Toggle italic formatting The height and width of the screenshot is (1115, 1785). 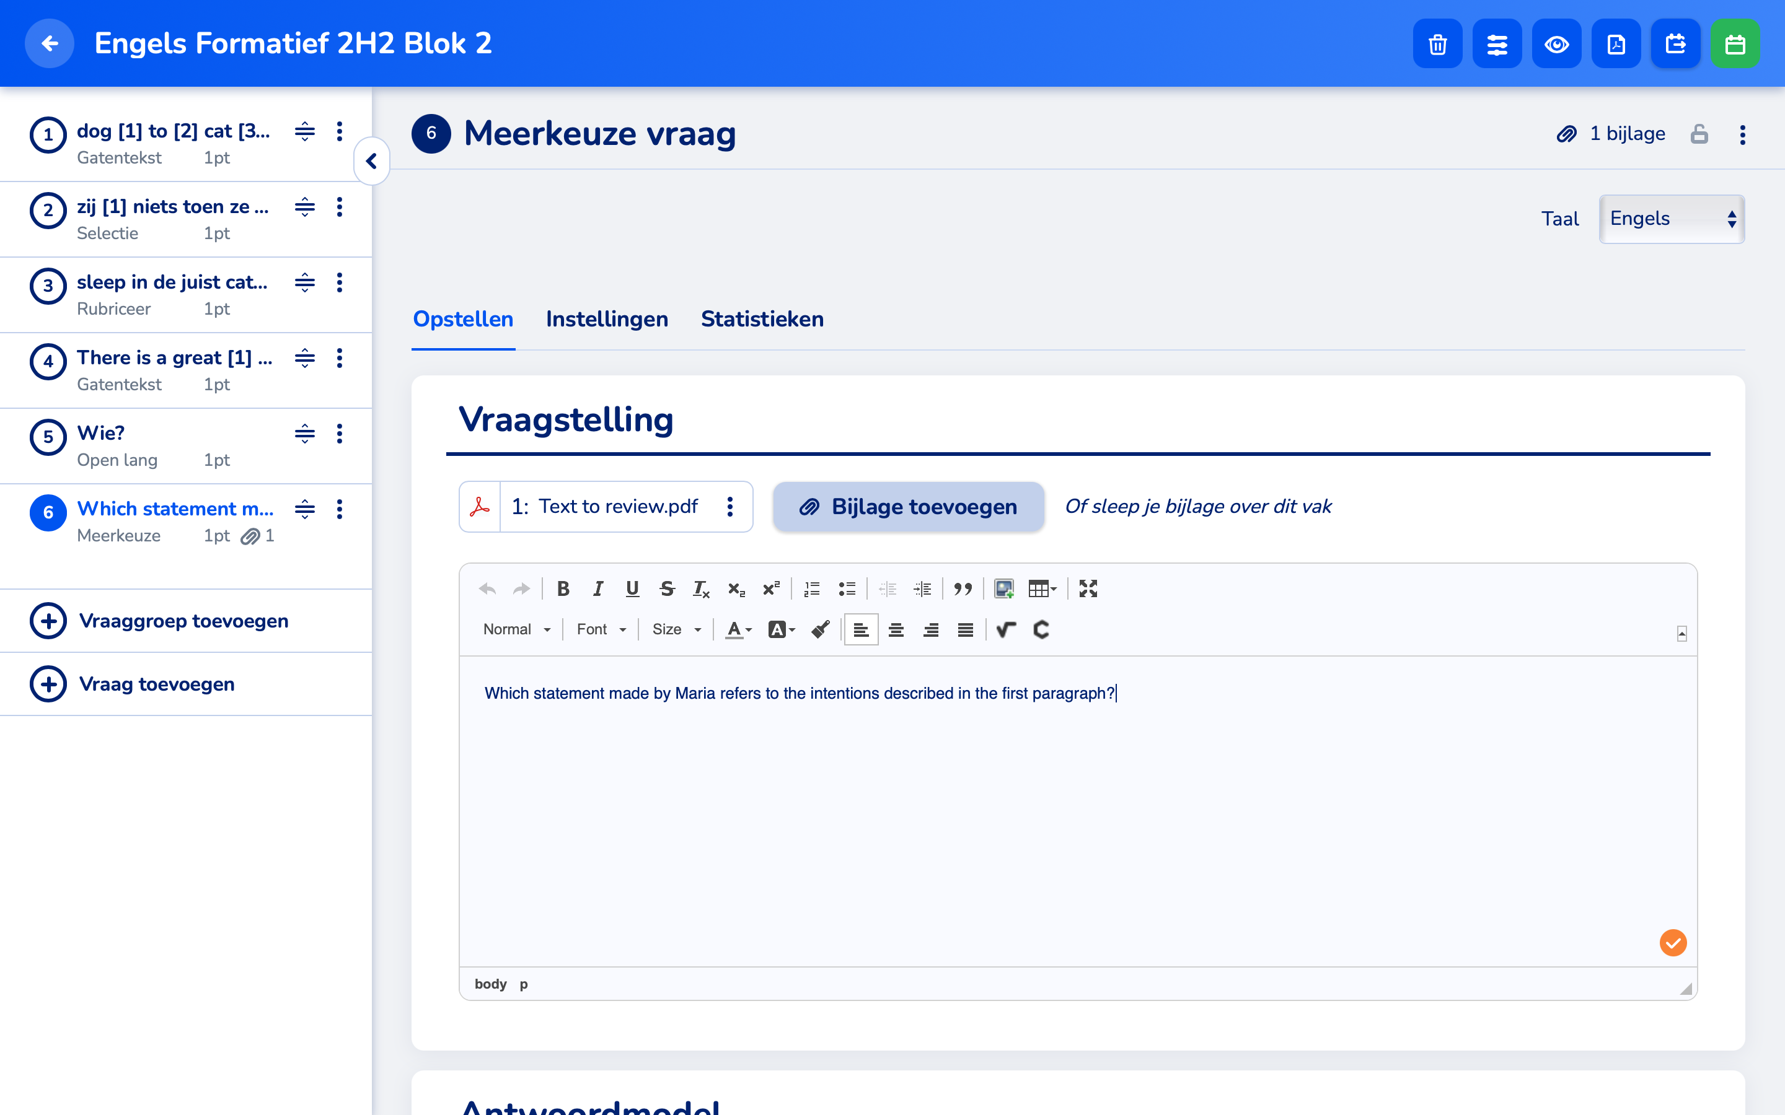(598, 588)
